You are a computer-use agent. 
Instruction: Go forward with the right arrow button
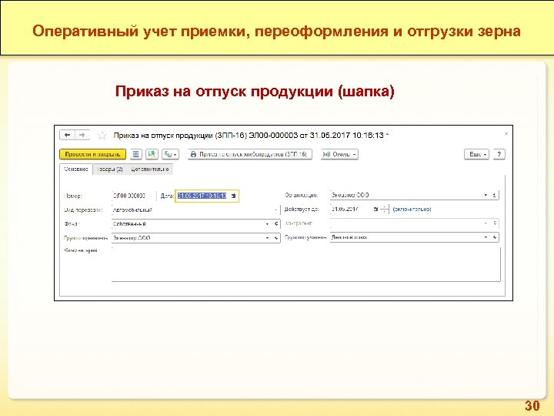[x=82, y=135]
